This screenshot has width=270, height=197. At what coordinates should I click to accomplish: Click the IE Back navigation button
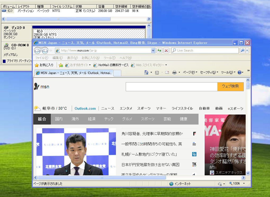pos(37,51)
